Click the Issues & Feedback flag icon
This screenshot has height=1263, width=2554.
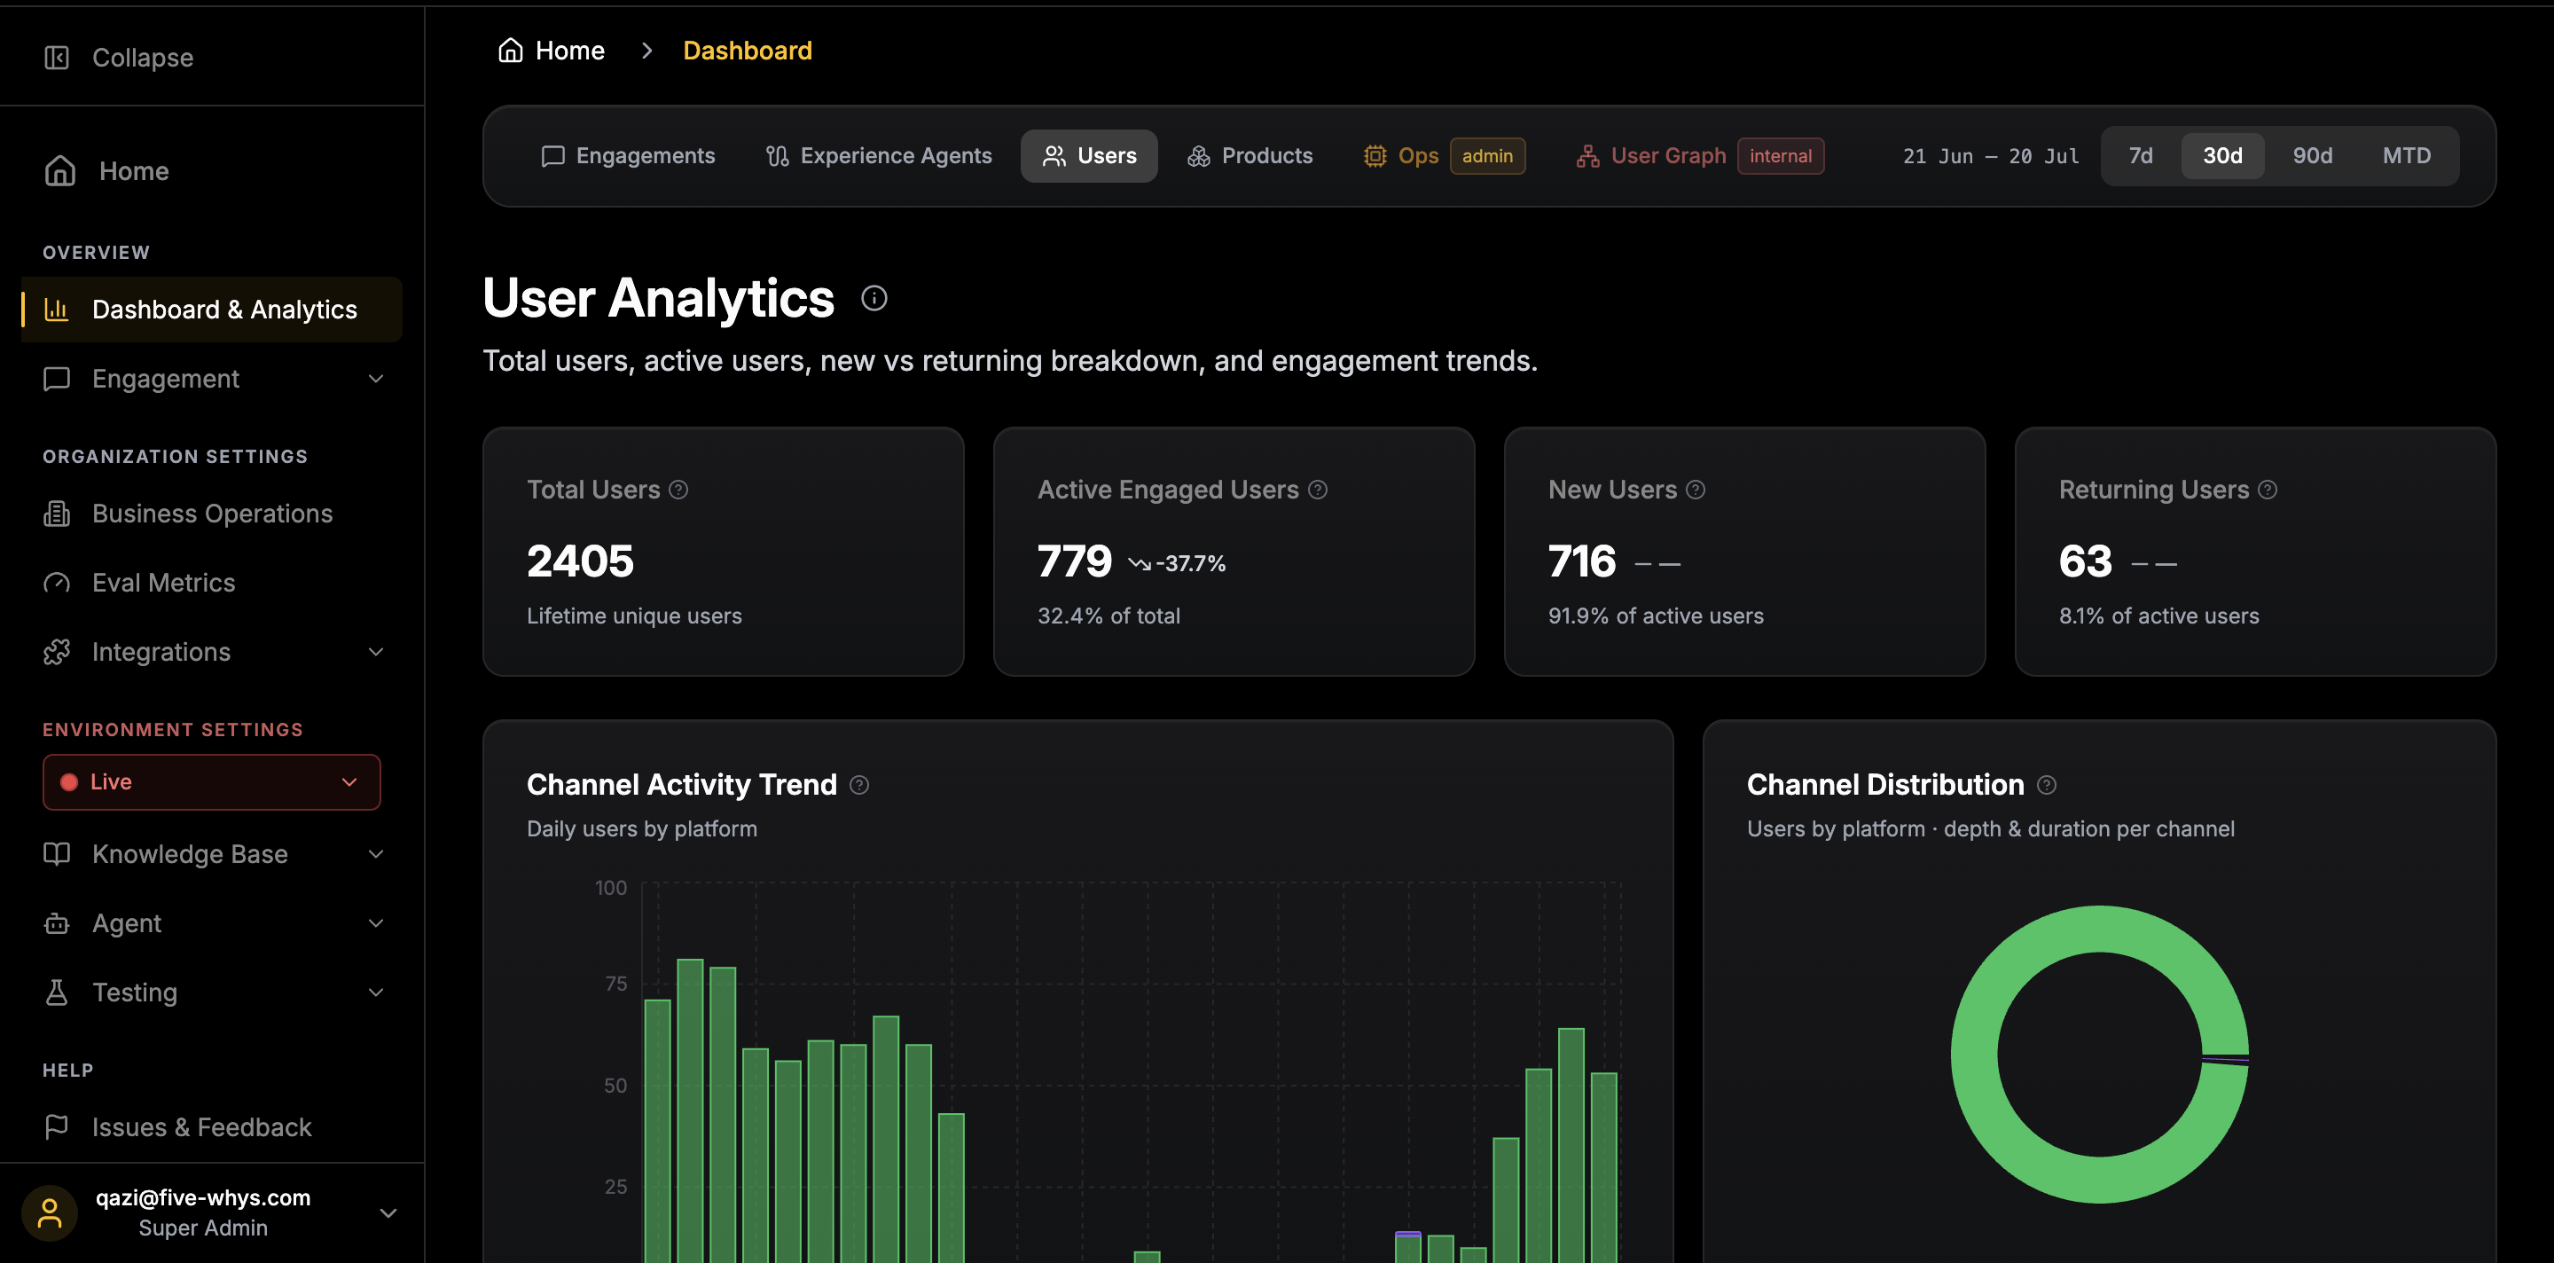(57, 1126)
